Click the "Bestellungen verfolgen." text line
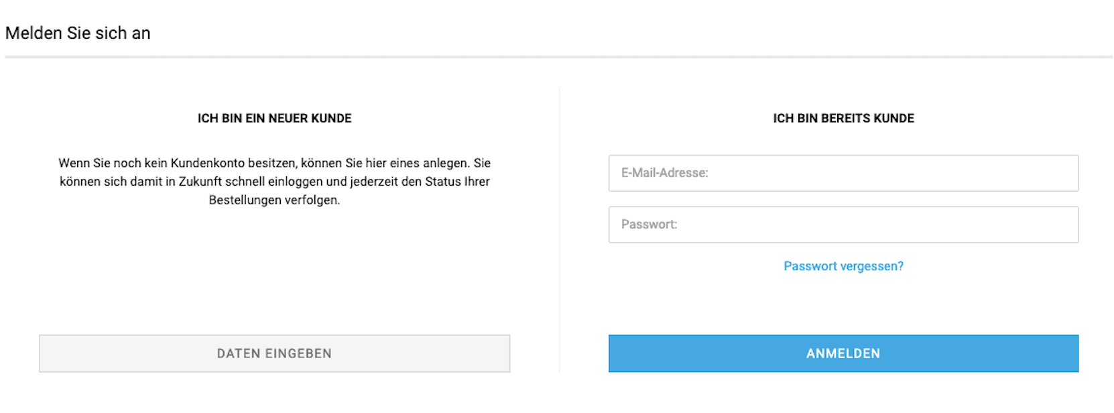Viewport: 1114px width, 413px height. pyautogui.click(x=274, y=200)
